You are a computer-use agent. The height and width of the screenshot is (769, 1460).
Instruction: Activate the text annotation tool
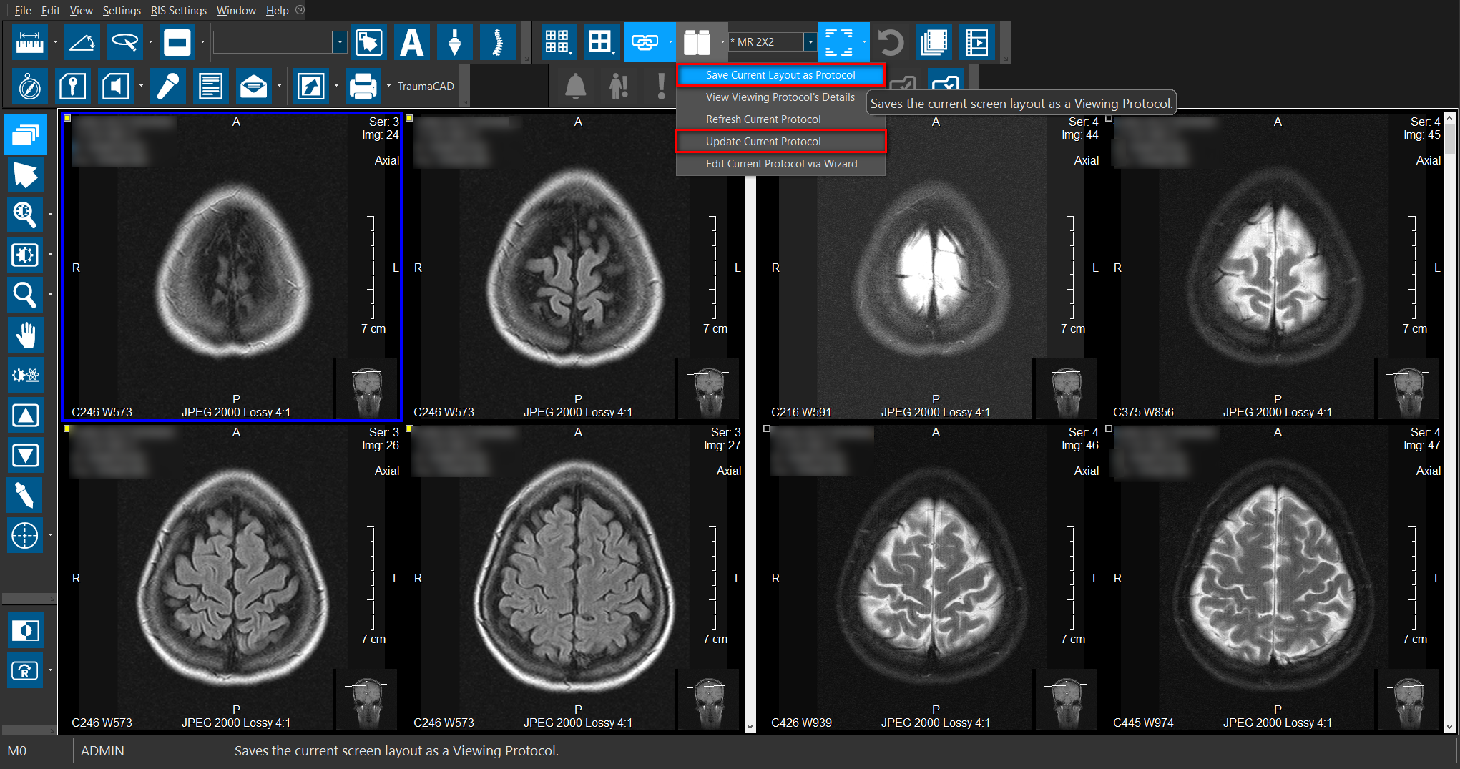[411, 43]
